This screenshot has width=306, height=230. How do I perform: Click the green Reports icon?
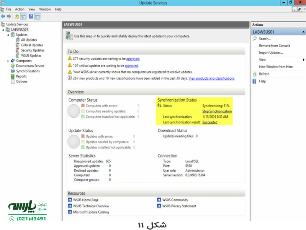point(13,76)
